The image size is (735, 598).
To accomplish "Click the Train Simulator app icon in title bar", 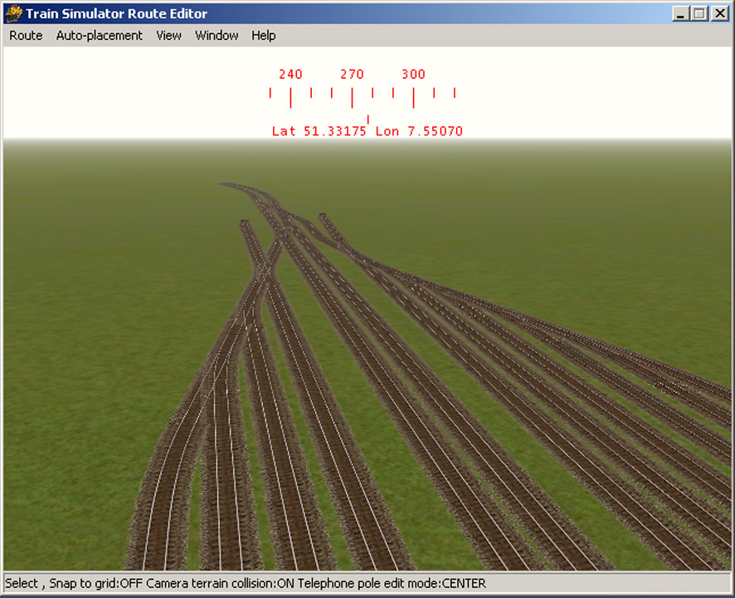I will point(13,13).
